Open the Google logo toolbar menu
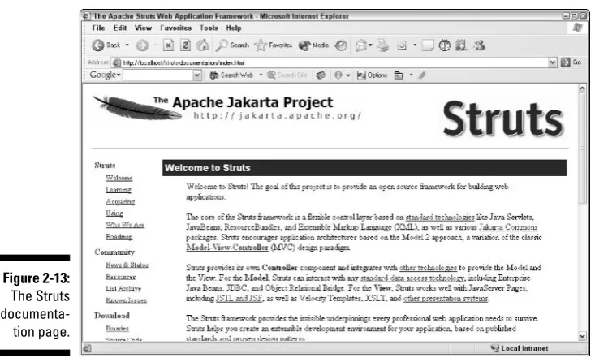 pyautogui.click(x=105, y=75)
